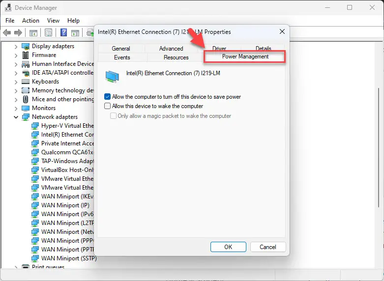Click the Firmware chip icon
The height and width of the screenshot is (281, 384).
(26, 55)
